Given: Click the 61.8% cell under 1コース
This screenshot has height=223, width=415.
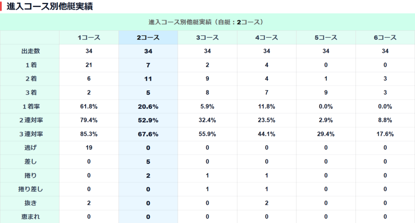Looking at the screenshot, I should point(89,106).
